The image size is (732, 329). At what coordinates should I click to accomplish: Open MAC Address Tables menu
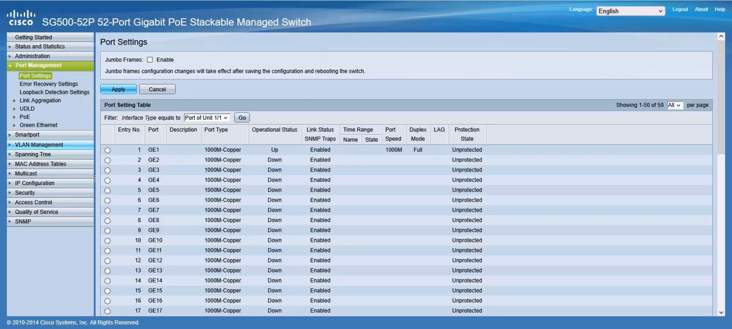[x=50, y=164]
